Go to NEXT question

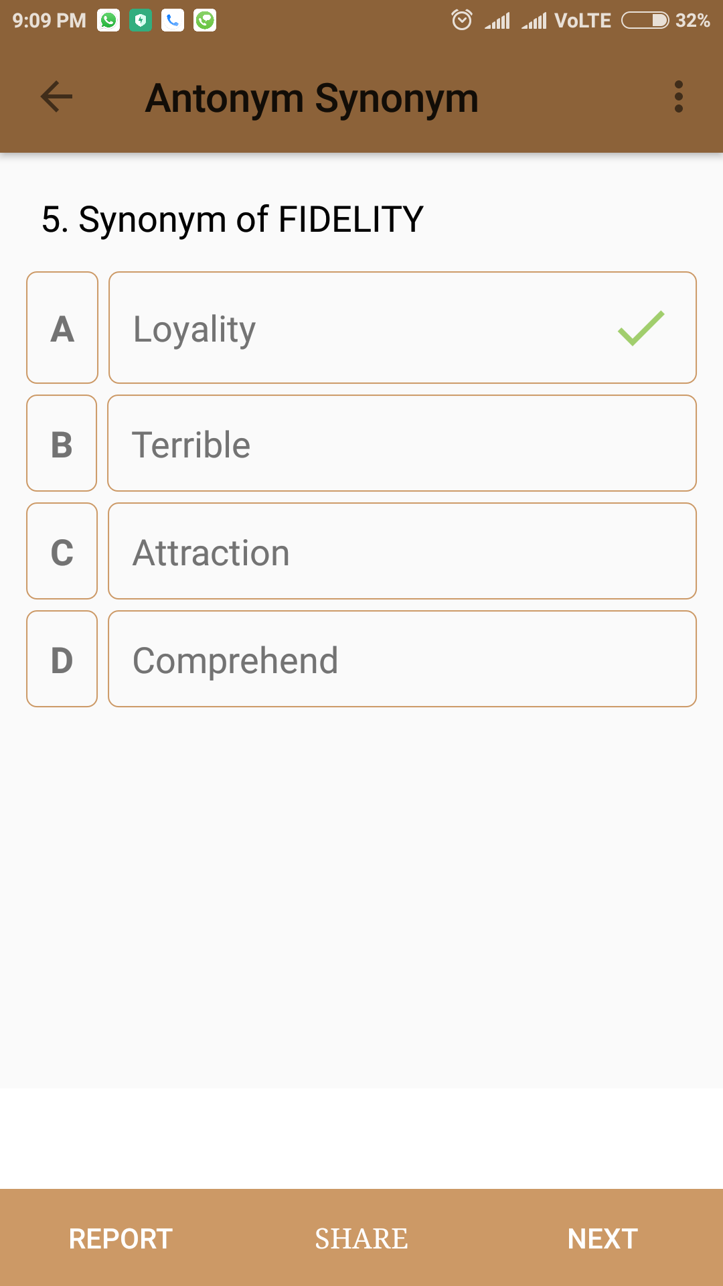[x=602, y=1238]
